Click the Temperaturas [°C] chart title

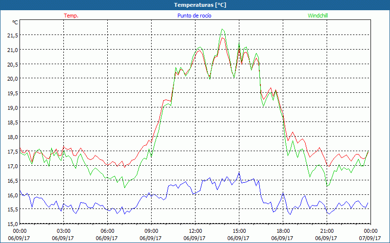click(200, 5)
